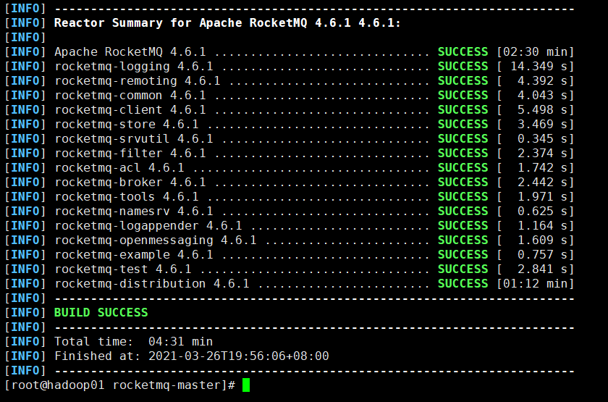Click the '[02:30 min]' duration value

pyautogui.click(x=535, y=52)
